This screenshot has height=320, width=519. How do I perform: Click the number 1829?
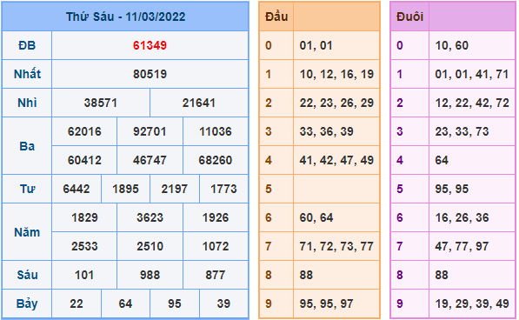[84, 217]
